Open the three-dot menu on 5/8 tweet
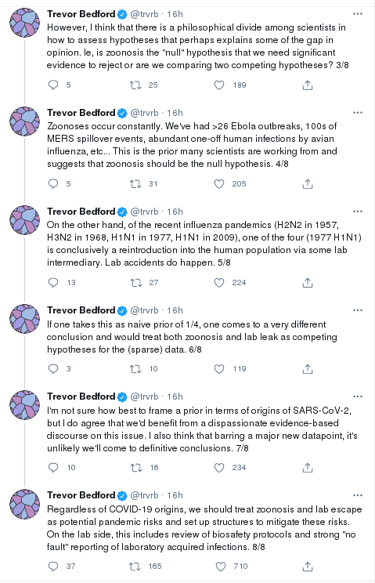 point(358,212)
